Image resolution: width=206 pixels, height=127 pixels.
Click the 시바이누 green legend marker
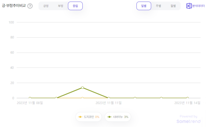109,117
